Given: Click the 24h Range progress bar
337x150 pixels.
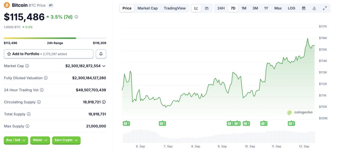Looking at the screenshot, I should (55, 38).
